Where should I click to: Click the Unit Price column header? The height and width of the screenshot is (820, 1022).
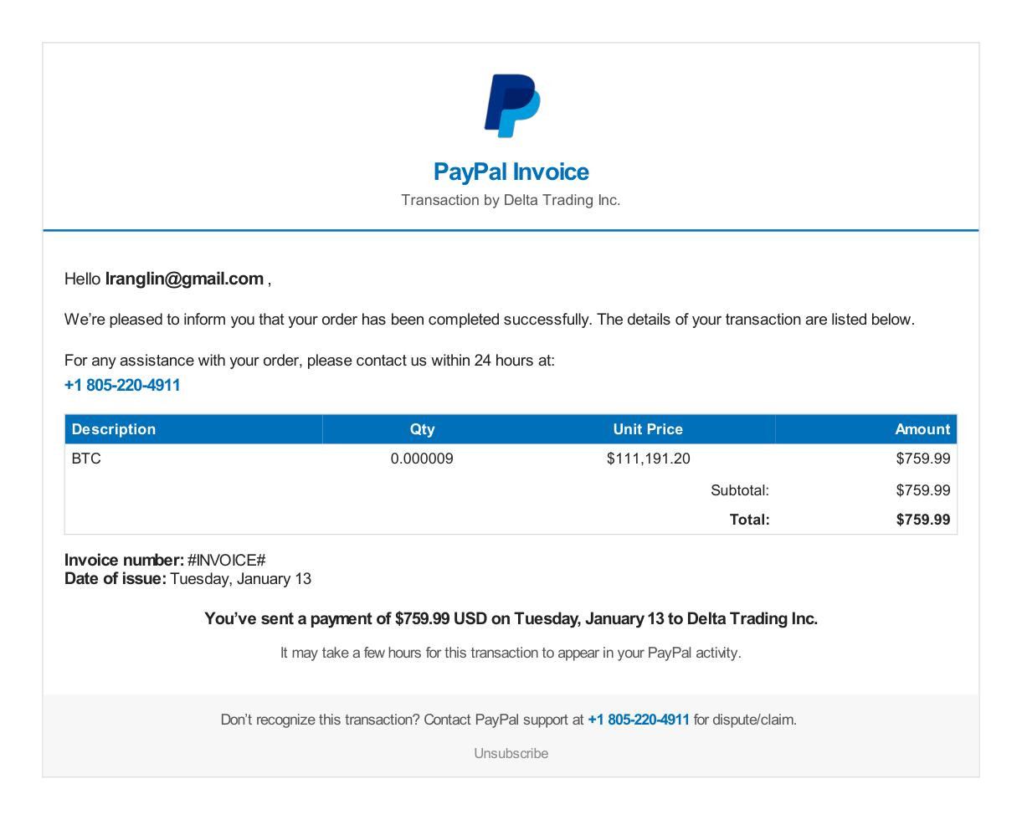[x=648, y=429]
